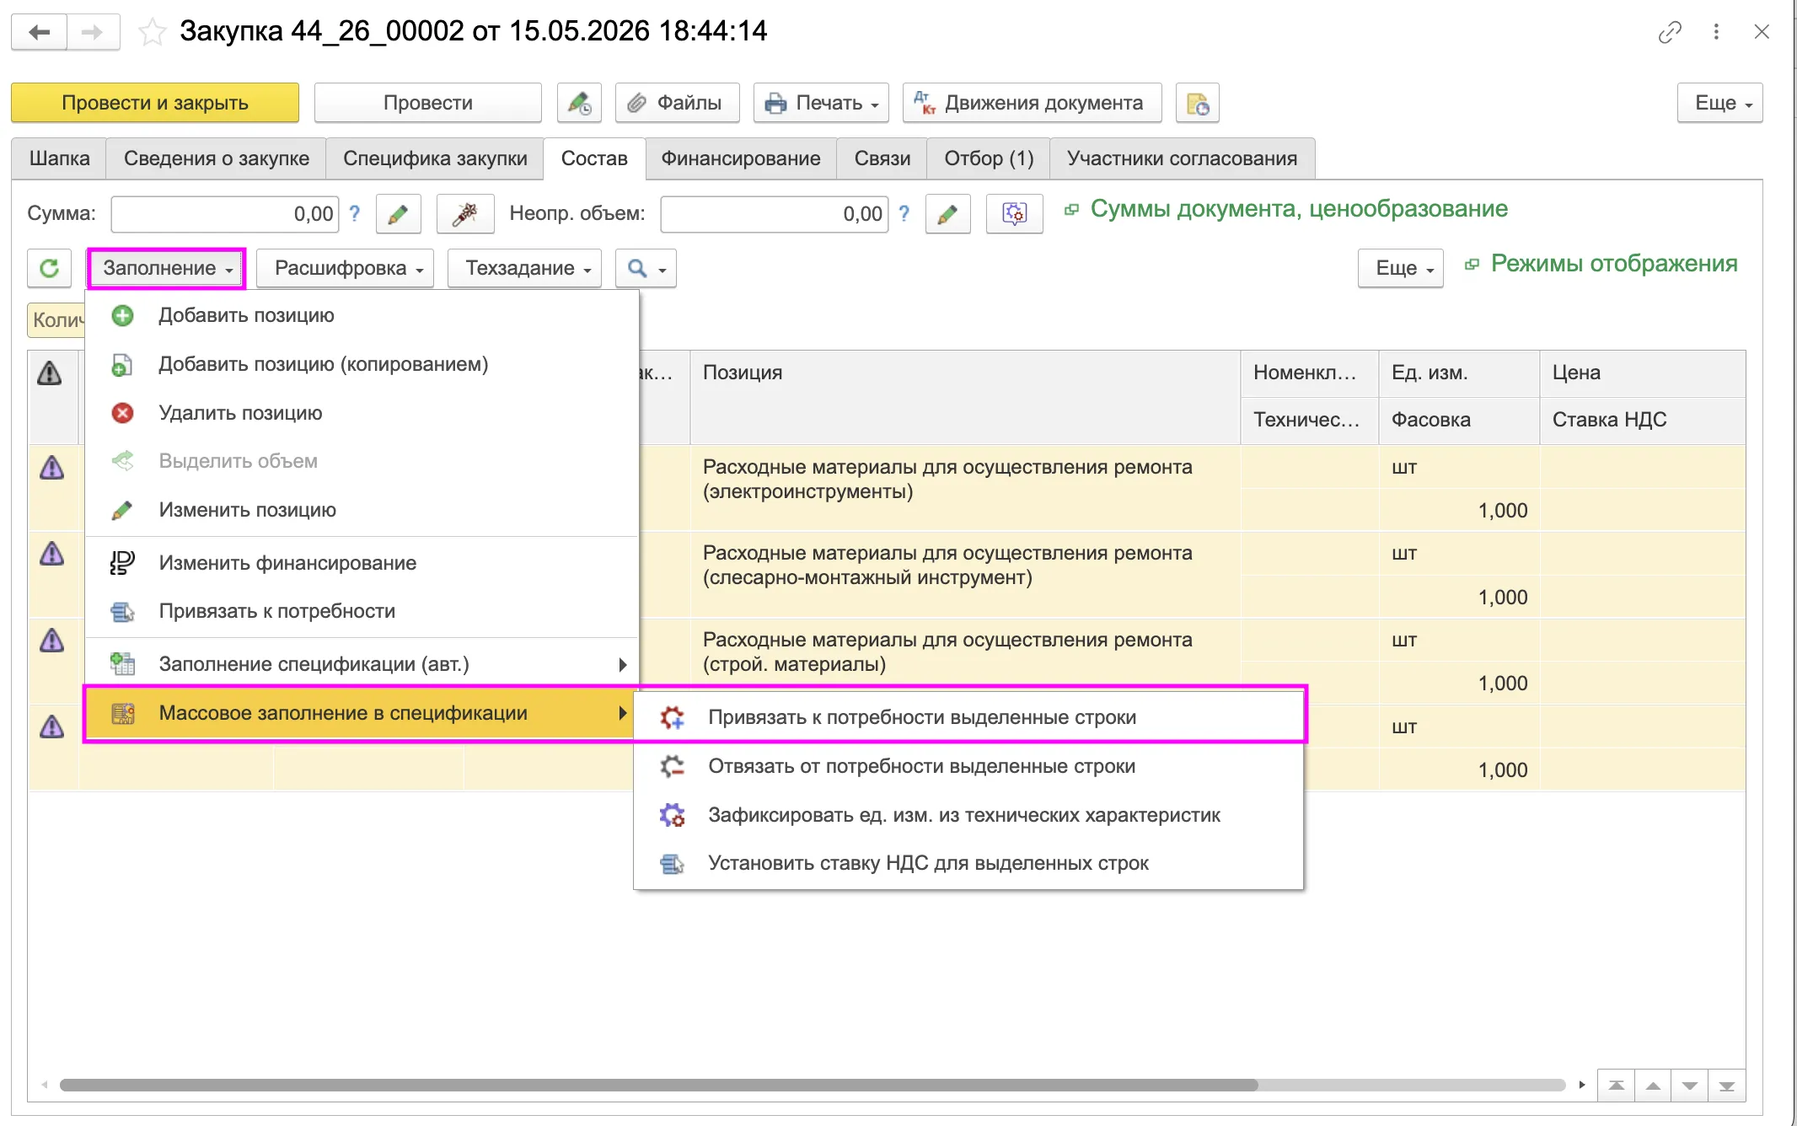The height and width of the screenshot is (1126, 1797).
Task: Click the Провести и закрыть button
Action: coord(155,103)
